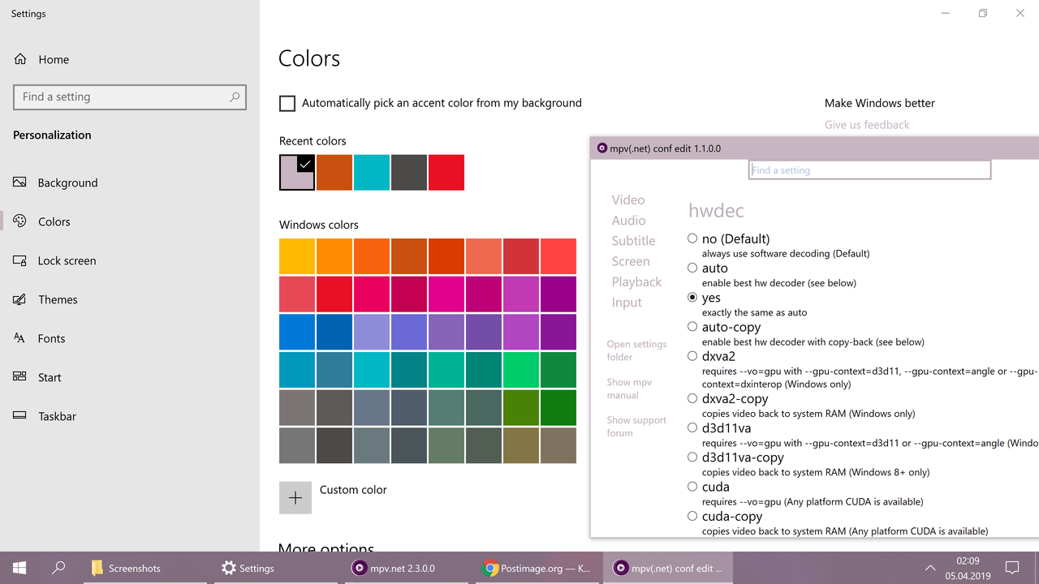
Task: Click Show mpv manual link
Action: tap(629, 389)
